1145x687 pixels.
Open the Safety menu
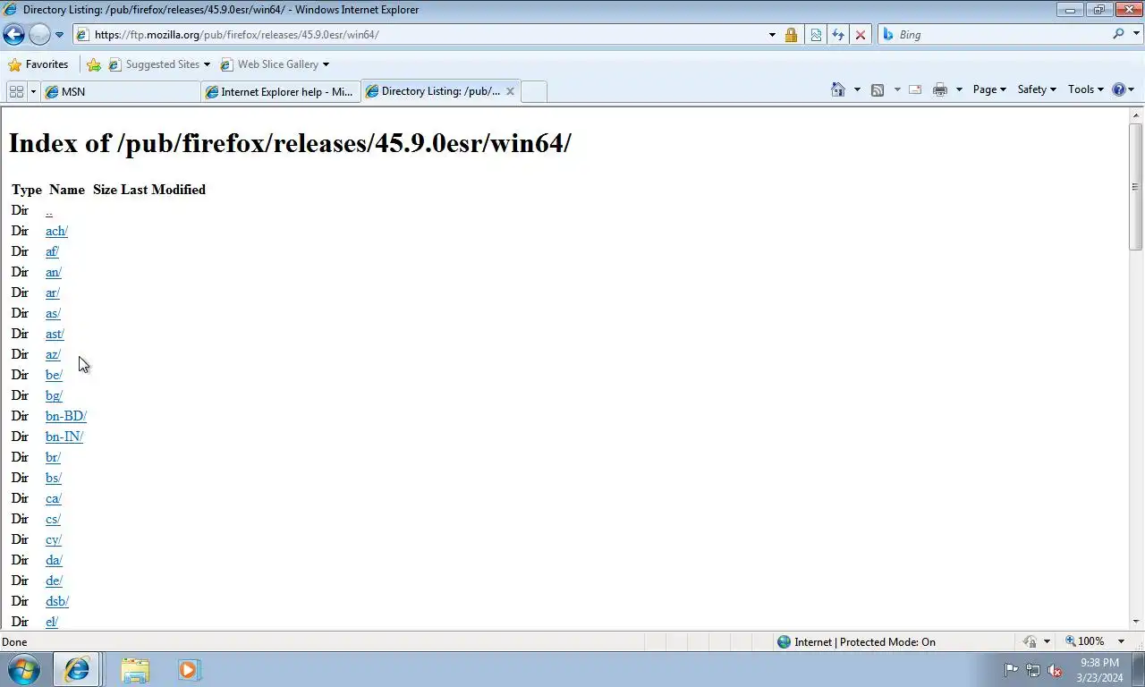pos(1037,89)
